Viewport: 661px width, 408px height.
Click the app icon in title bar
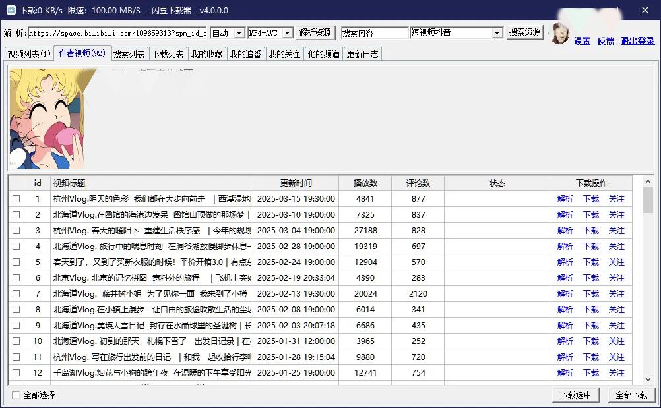click(11, 10)
